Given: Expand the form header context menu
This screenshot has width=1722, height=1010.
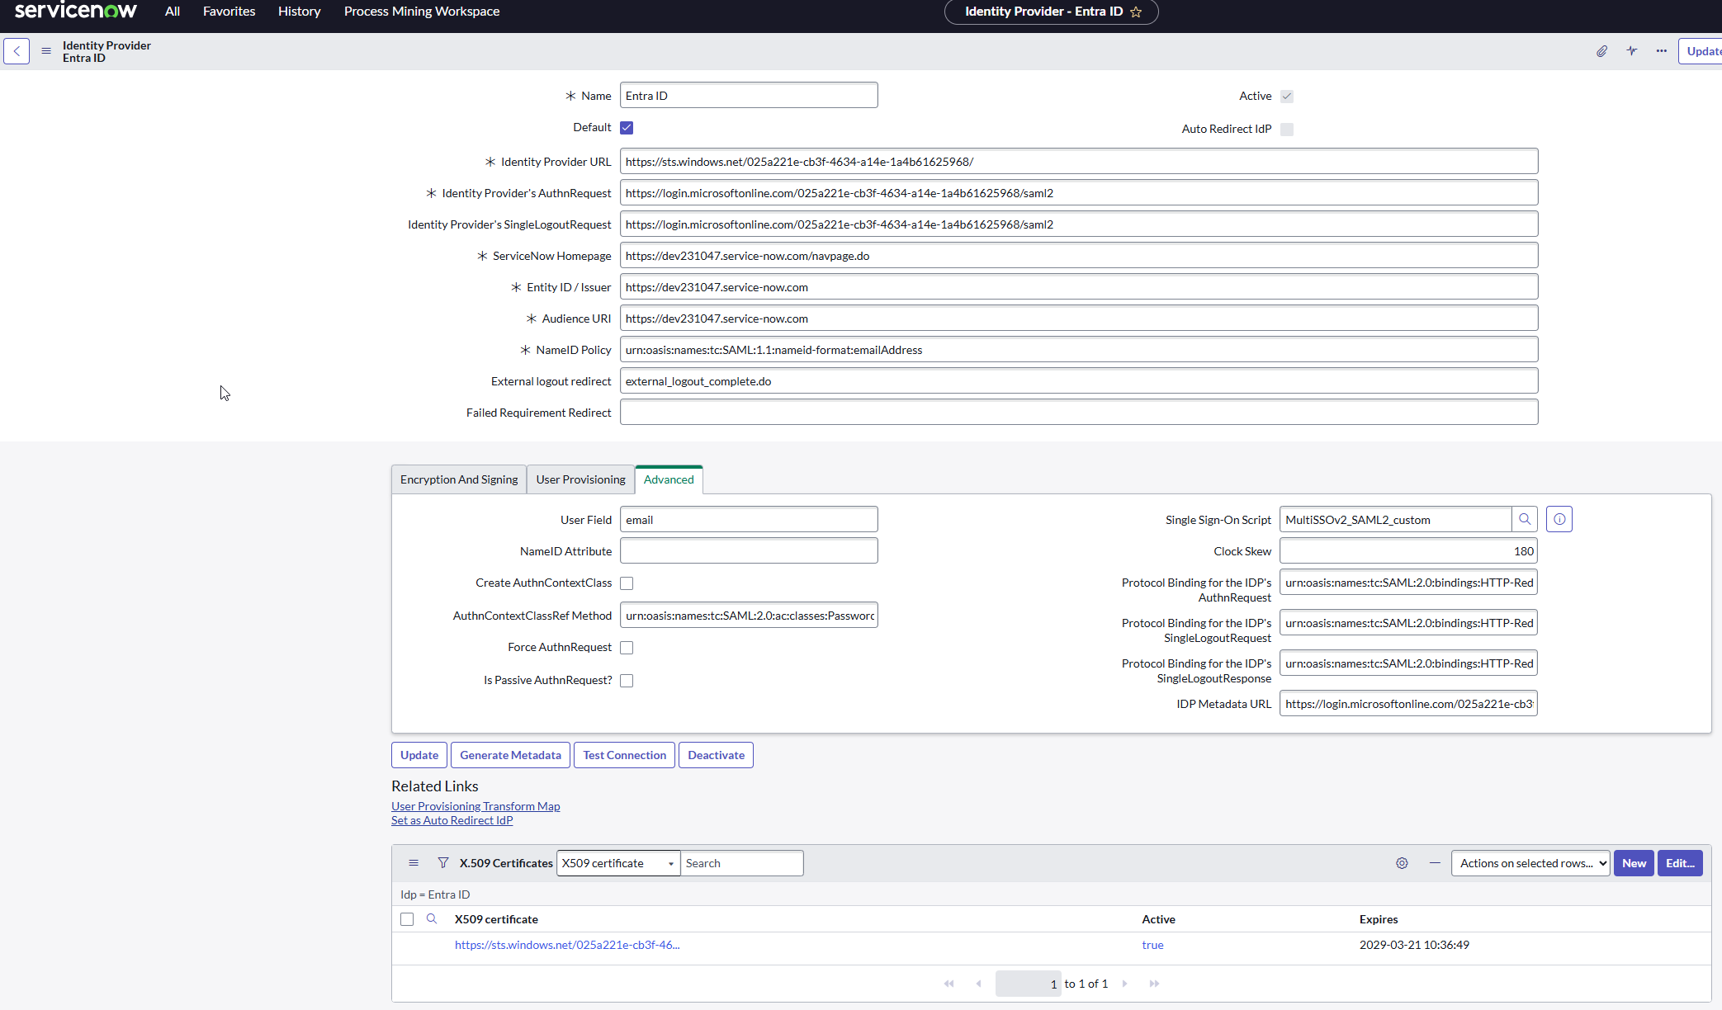Looking at the screenshot, I should click(x=46, y=50).
